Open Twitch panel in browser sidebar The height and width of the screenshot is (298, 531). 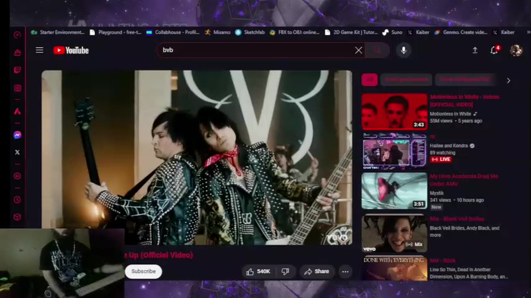tap(17, 70)
